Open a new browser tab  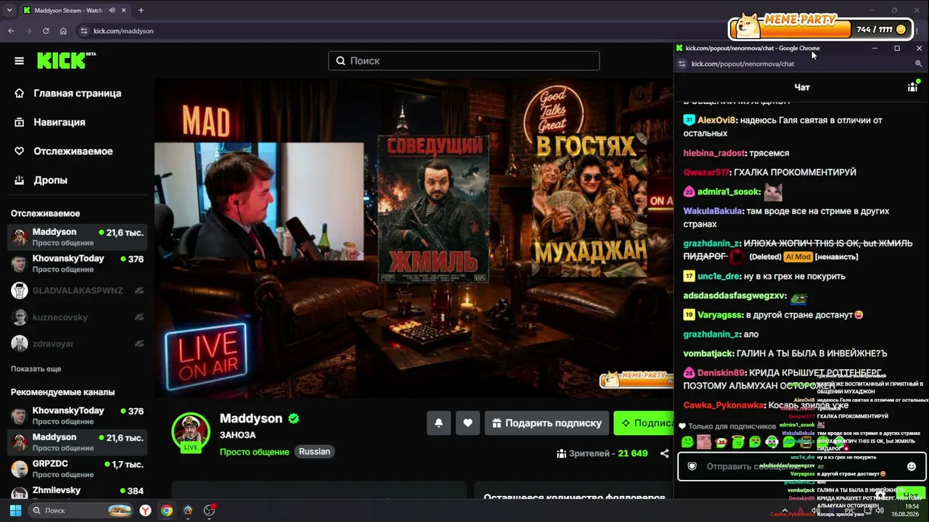point(141,10)
